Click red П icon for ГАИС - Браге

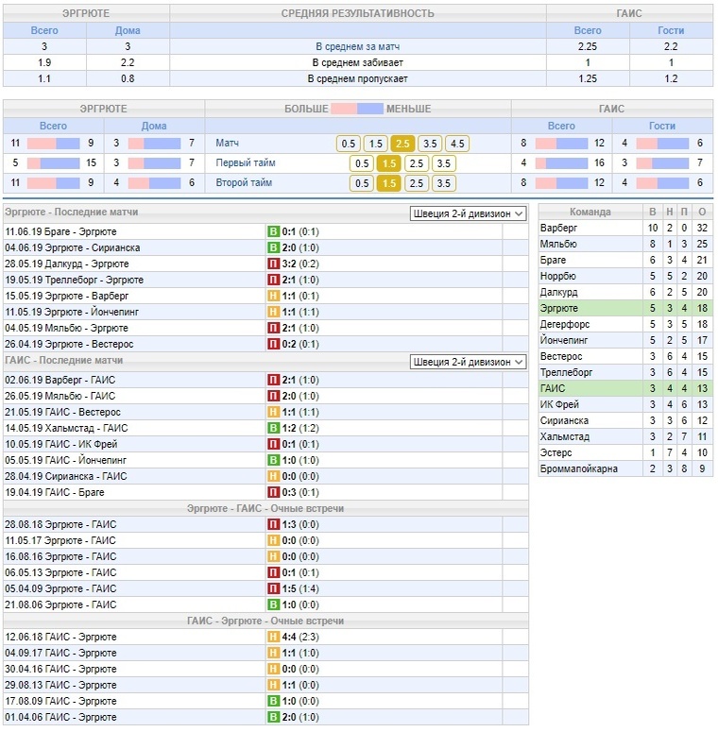(x=273, y=492)
